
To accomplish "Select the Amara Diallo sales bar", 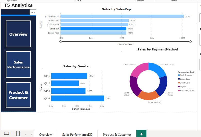I will [x=95, y=20].
